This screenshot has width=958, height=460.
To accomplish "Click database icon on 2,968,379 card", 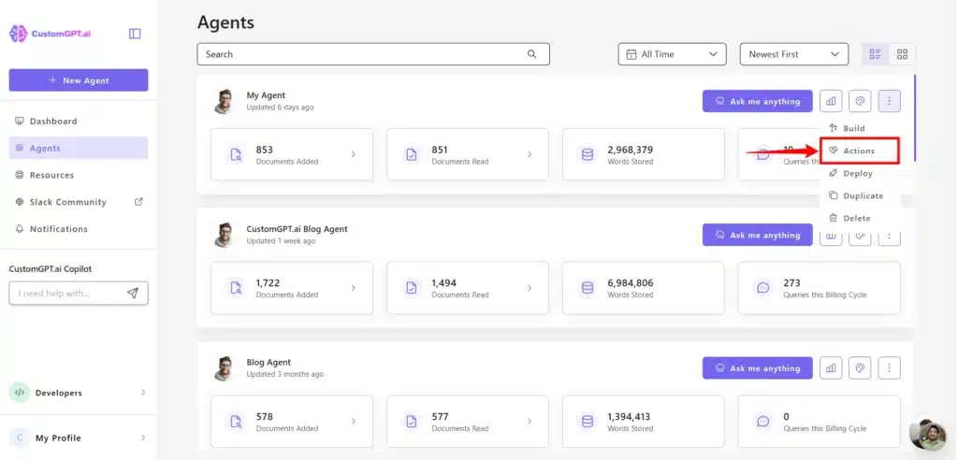I will click(588, 154).
